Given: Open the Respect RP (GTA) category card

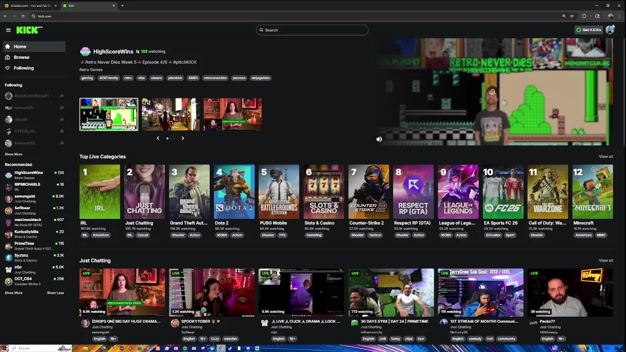Looking at the screenshot, I should pos(413,192).
